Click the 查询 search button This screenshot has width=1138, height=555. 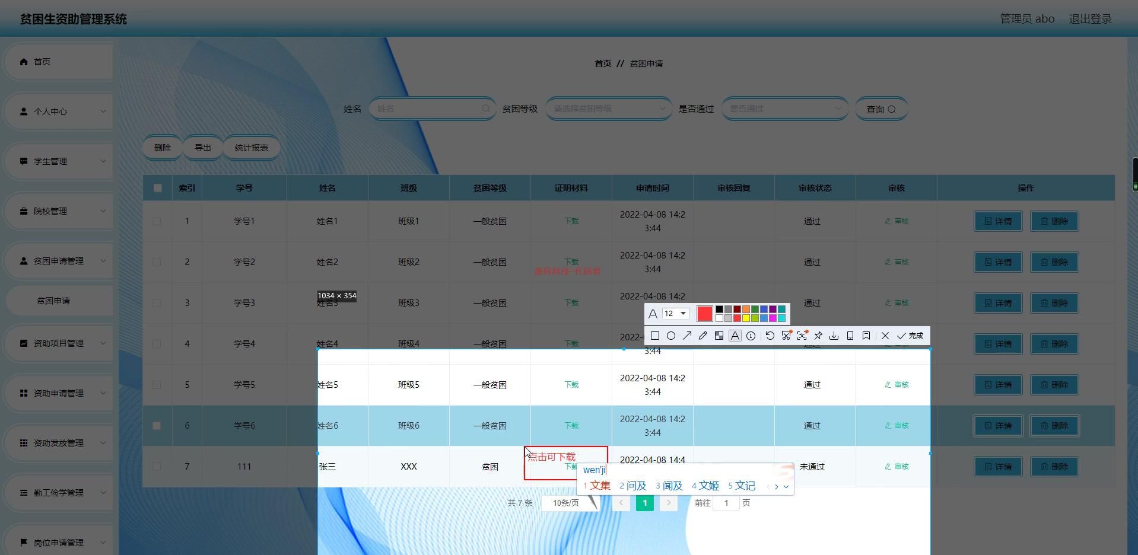[x=881, y=109]
